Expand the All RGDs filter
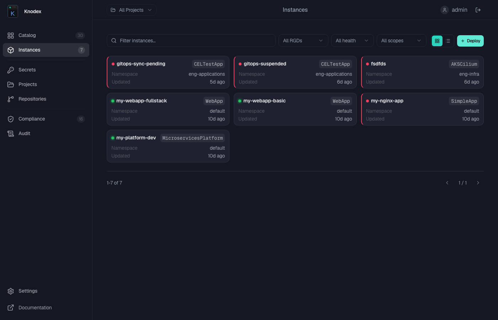The height and width of the screenshot is (320, 498). pos(303,40)
